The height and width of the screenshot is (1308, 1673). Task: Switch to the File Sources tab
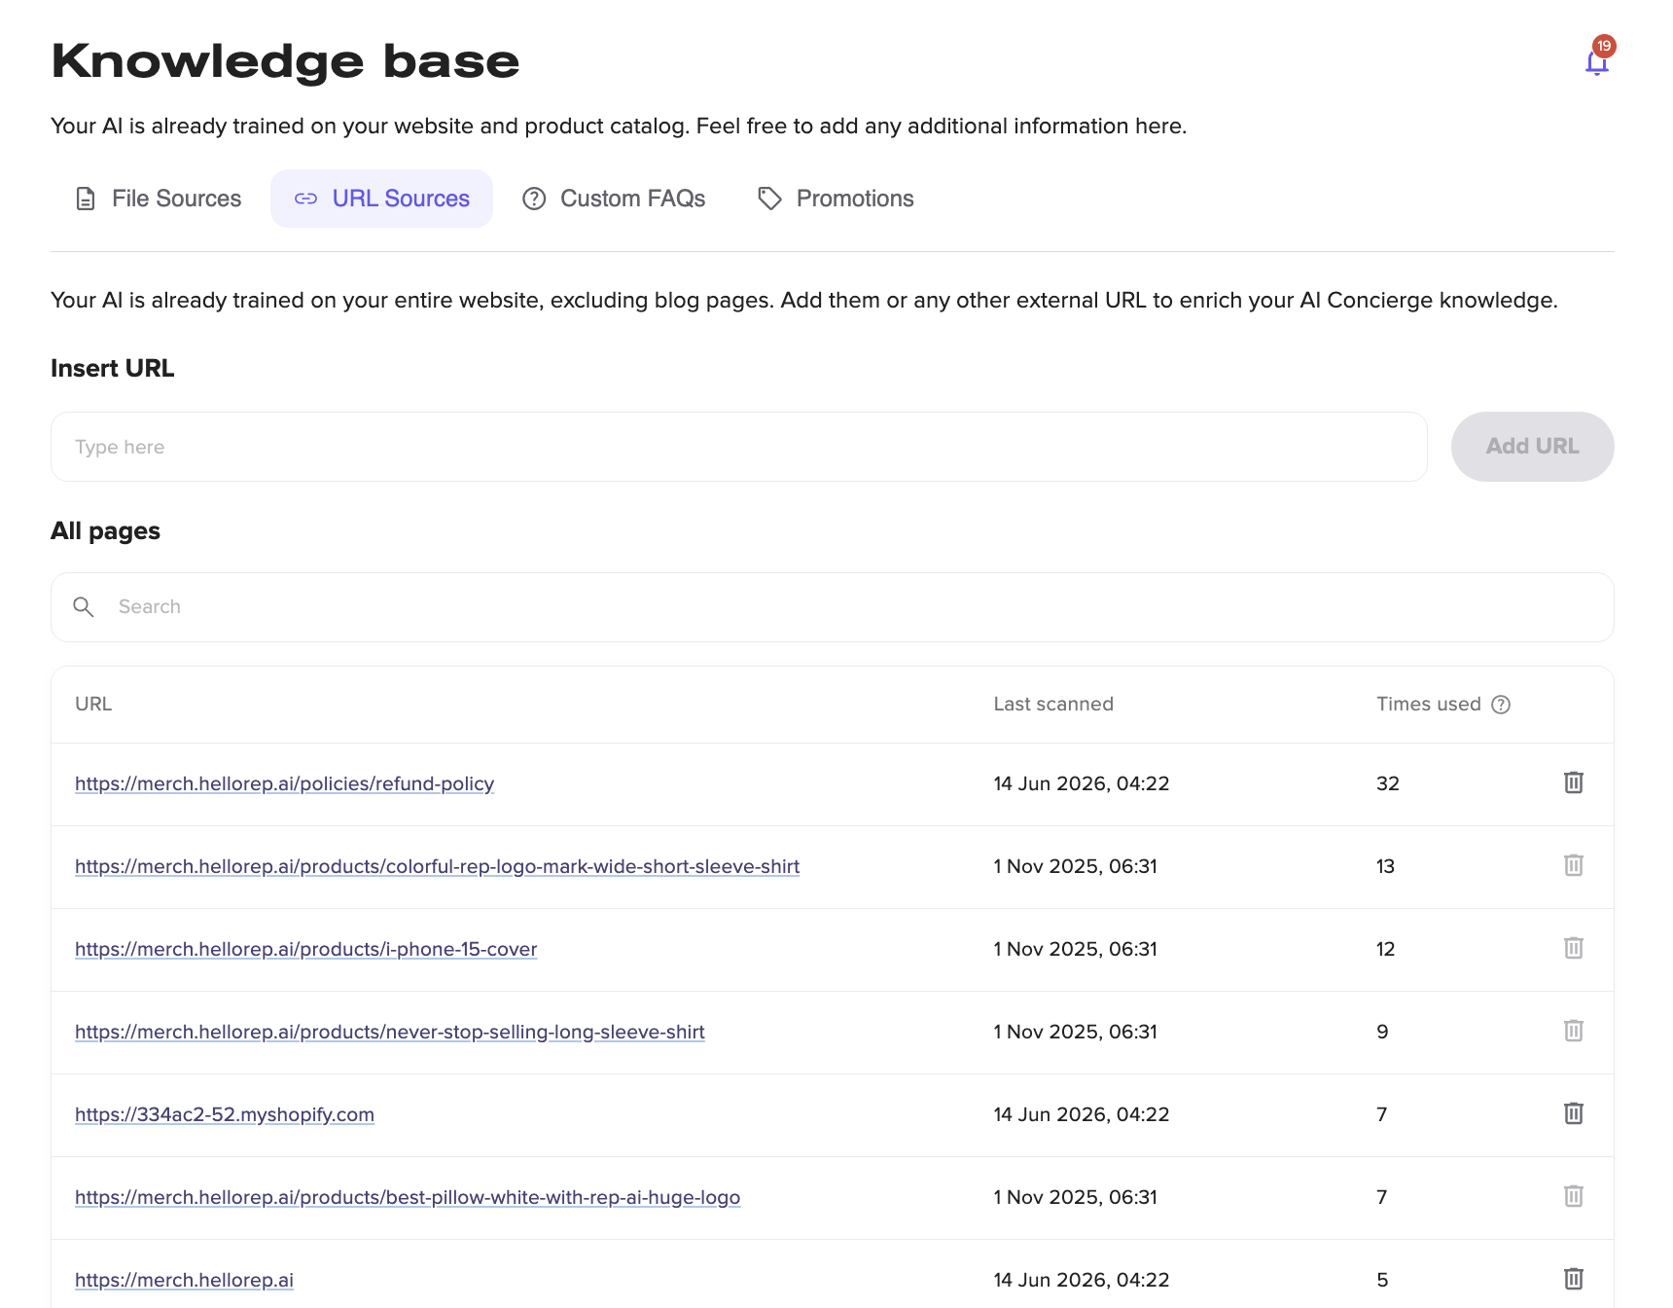point(159,199)
